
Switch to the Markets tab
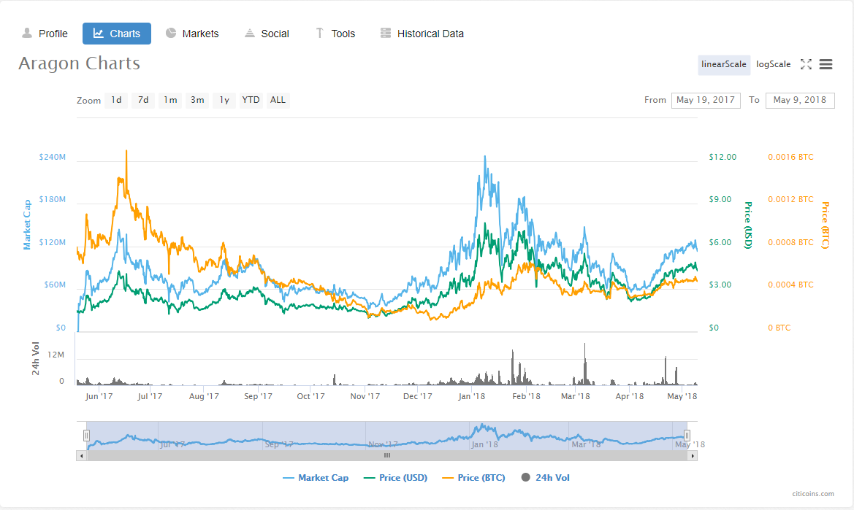[191, 34]
